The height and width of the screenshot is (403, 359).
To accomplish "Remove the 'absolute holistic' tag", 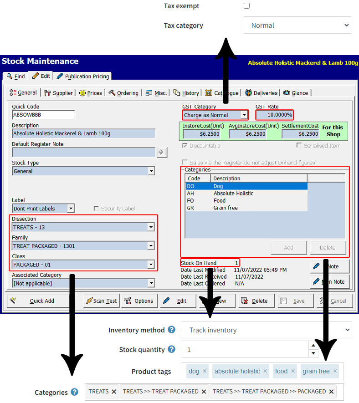I will tap(265, 371).
